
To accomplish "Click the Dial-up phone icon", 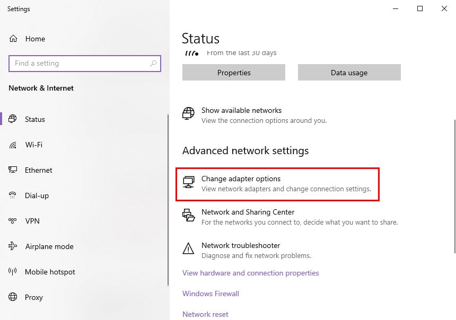I will tap(13, 195).
